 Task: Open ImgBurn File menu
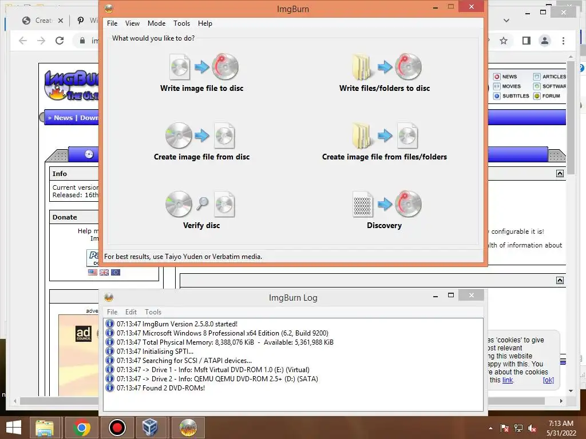tap(112, 23)
